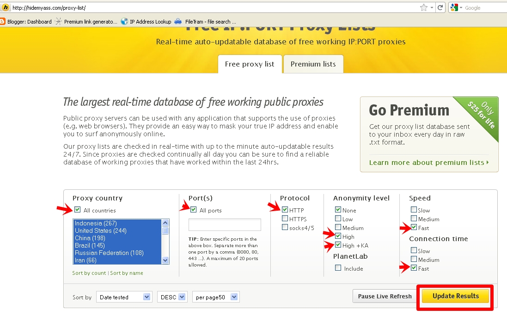507x315 pixels.
Task: Enable the Medium checkbox under Speed
Action: (414, 218)
